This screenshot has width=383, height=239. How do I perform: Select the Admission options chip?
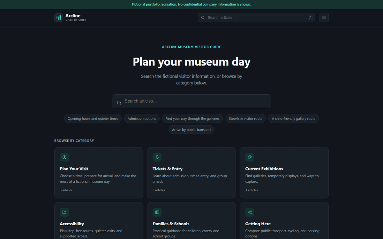click(x=142, y=119)
